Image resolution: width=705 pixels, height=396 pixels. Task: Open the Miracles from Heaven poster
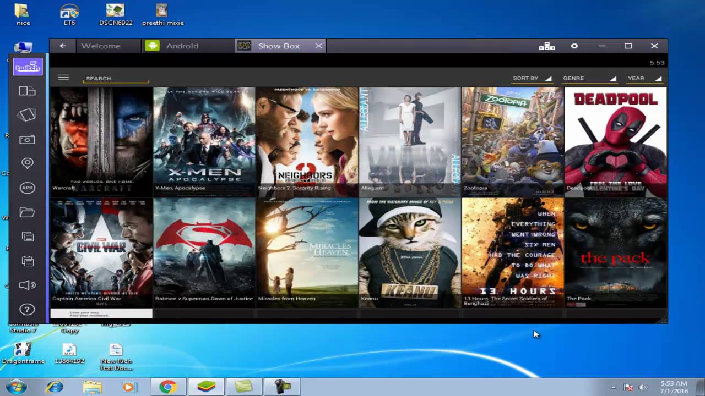[x=307, y=252]
